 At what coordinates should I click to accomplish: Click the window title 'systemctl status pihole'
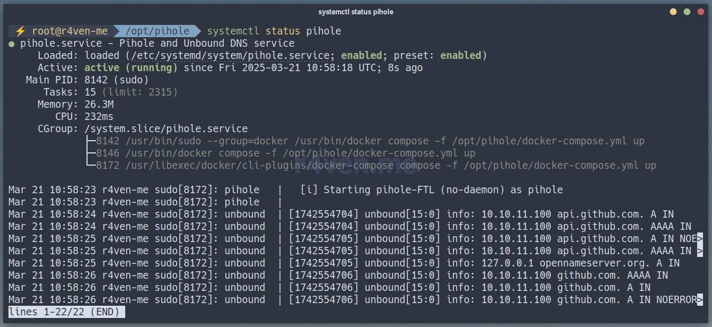pos(355,12)
